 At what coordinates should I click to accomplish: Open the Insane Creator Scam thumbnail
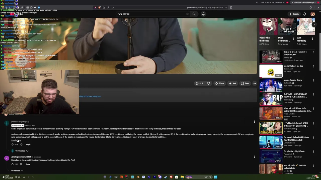pos(271,85)
